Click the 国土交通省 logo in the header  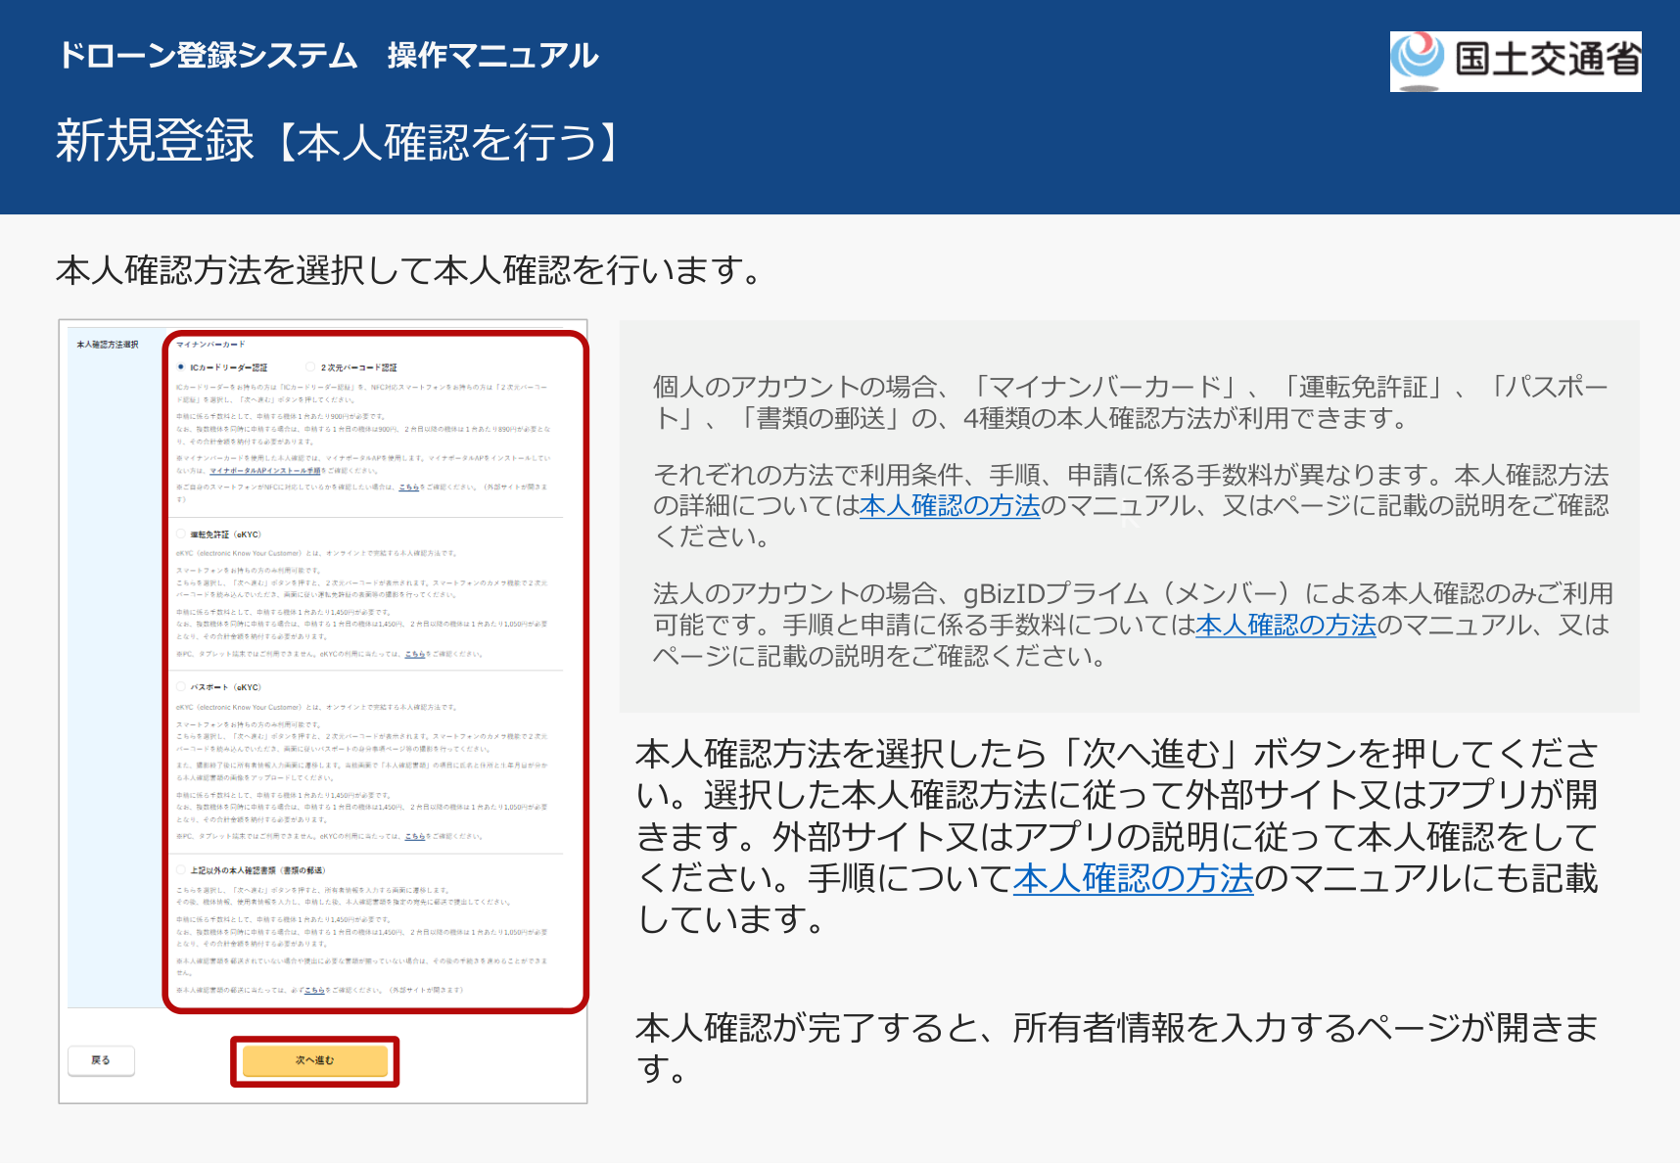(x=1516, y=61)
